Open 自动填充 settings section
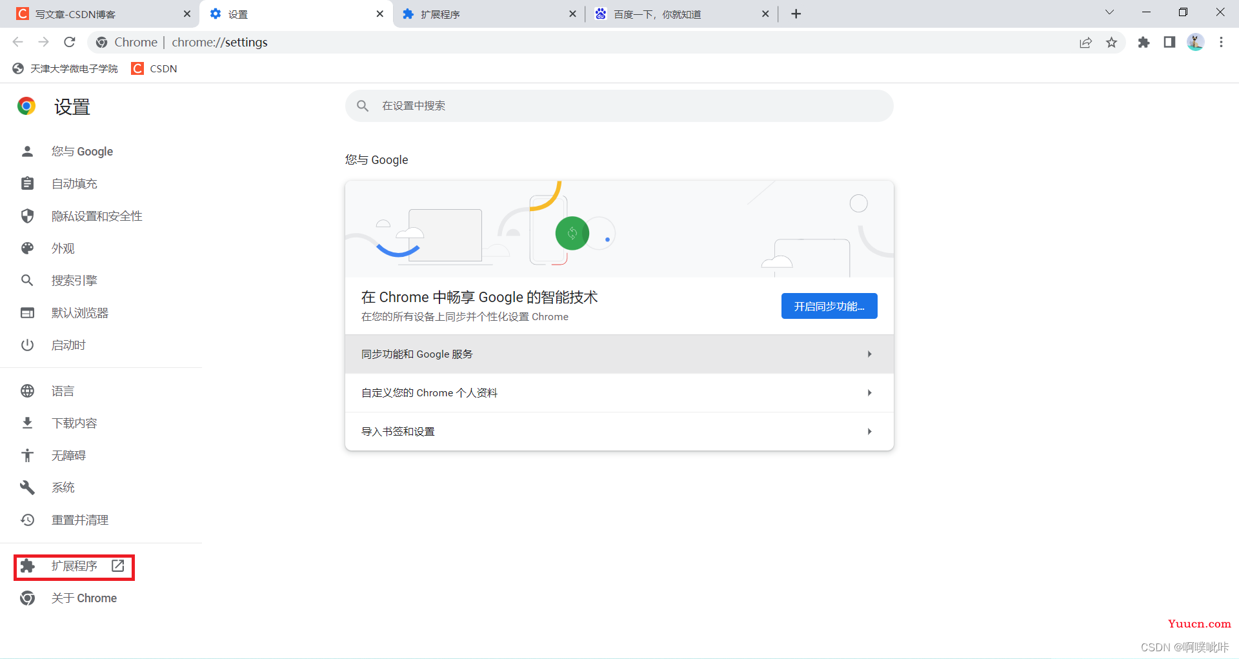The width and height of the screenshot is (1239, 659). click(x=74, y=184)
